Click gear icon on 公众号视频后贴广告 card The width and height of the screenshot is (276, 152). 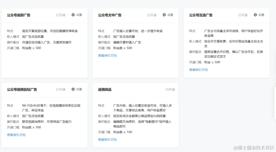(x=73, y=89)
